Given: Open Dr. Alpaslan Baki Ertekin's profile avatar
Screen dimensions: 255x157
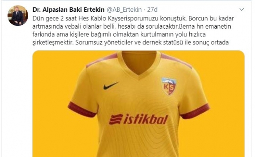Looking at the screenshot, I should click(18, 16).
